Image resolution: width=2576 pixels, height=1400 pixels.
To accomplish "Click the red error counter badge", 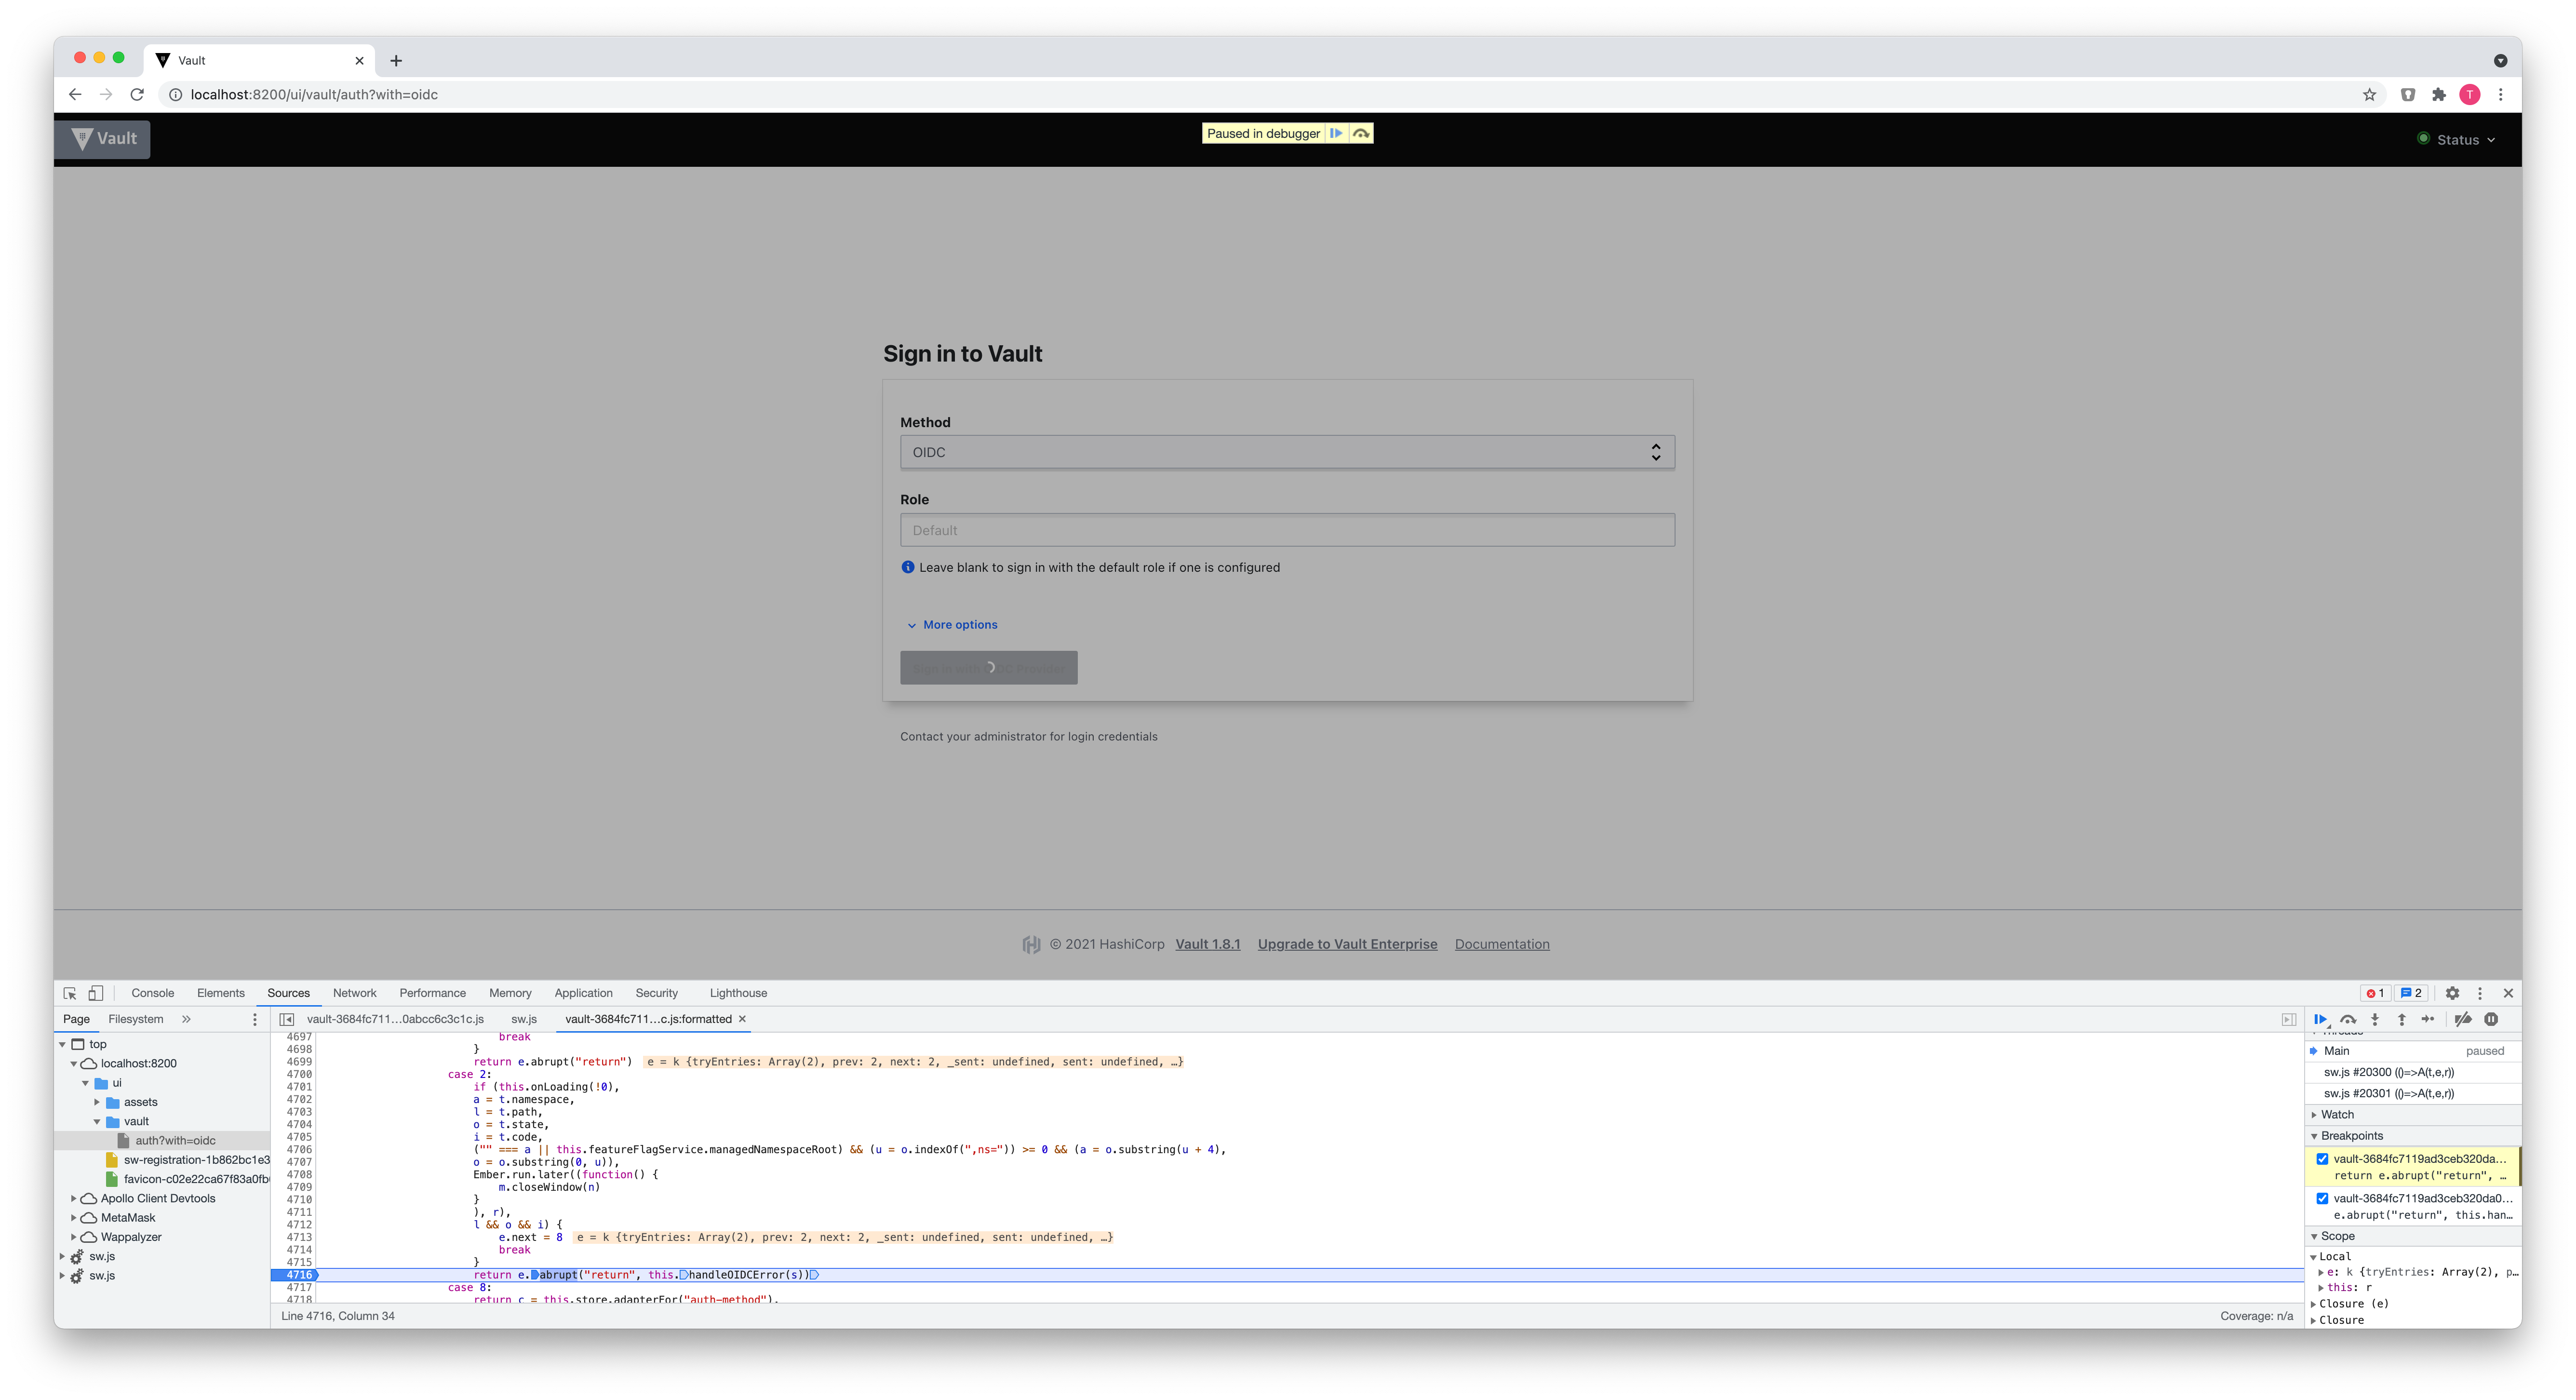I will [2375, 993].
